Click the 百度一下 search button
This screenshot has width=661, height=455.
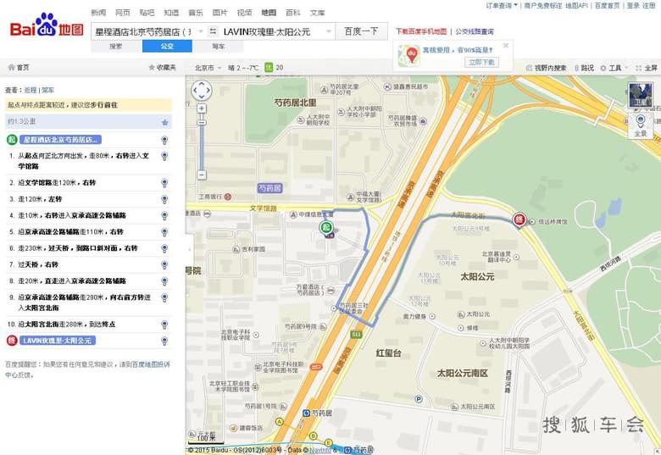[x=361, y=31]
